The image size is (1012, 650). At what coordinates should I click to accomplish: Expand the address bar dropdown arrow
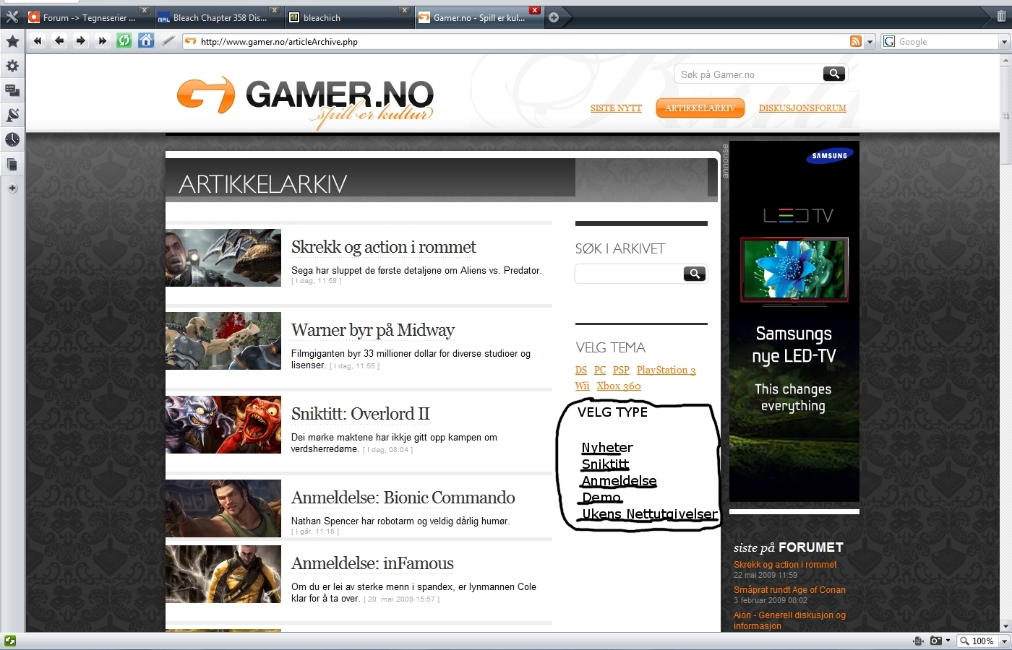(x=870, y=42)
